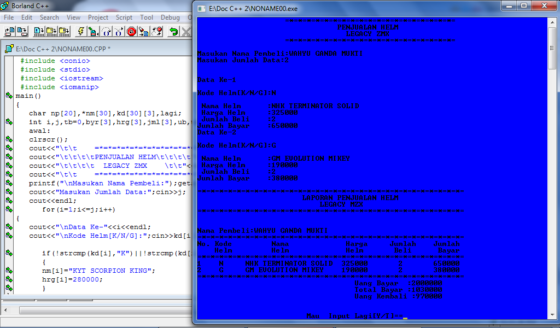This screenshot has width=560, height=328.
Task: Click console scrollbar down arrow
Action: click(552, 315)
